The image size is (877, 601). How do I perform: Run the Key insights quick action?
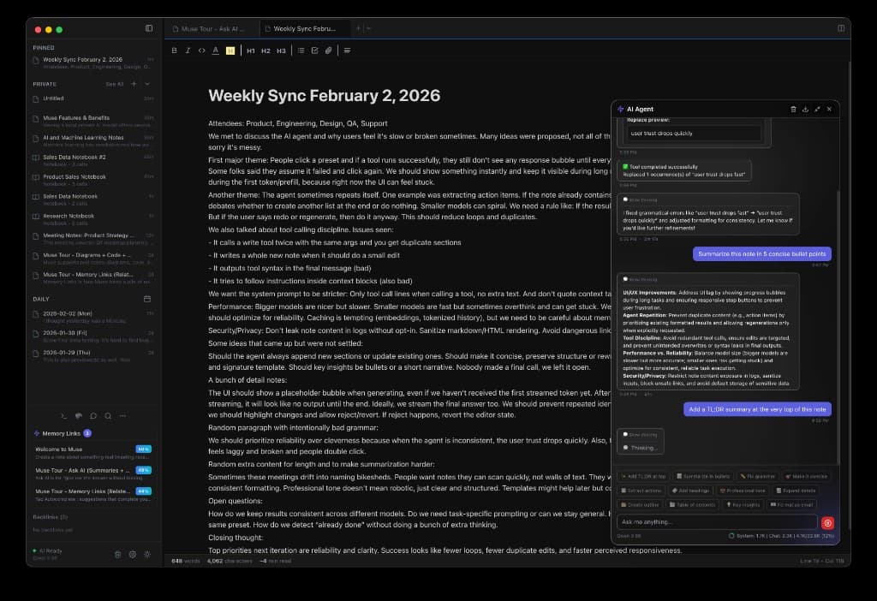pos(743,505)
